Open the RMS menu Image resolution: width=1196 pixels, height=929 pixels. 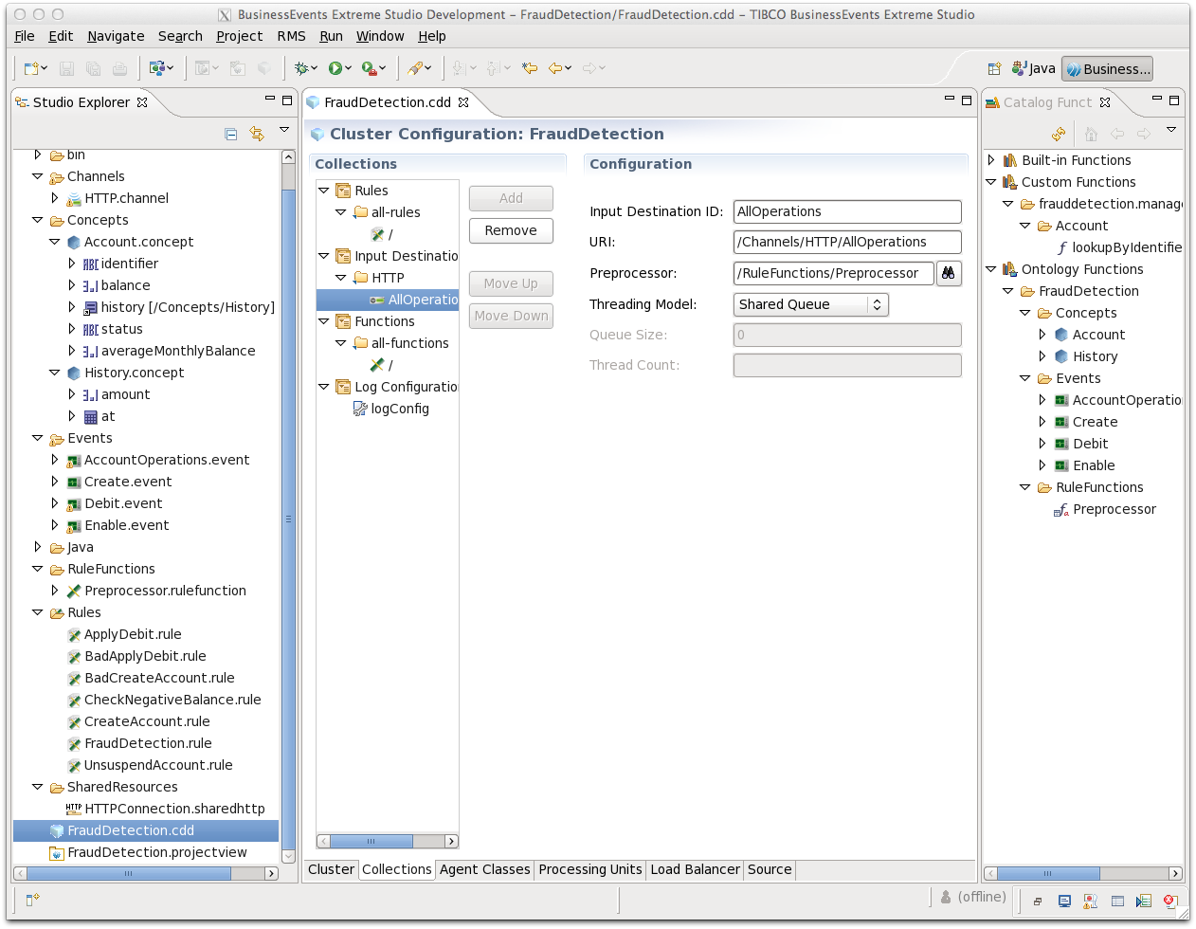point(291,36)
